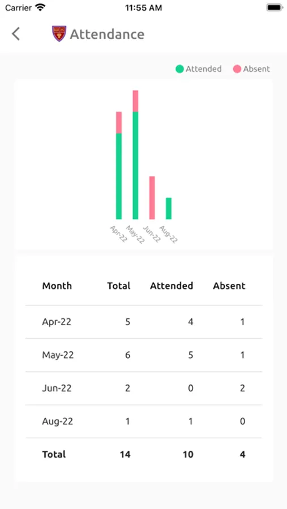
Task: Select the Jun-22 table row
Action: [144, 388]
